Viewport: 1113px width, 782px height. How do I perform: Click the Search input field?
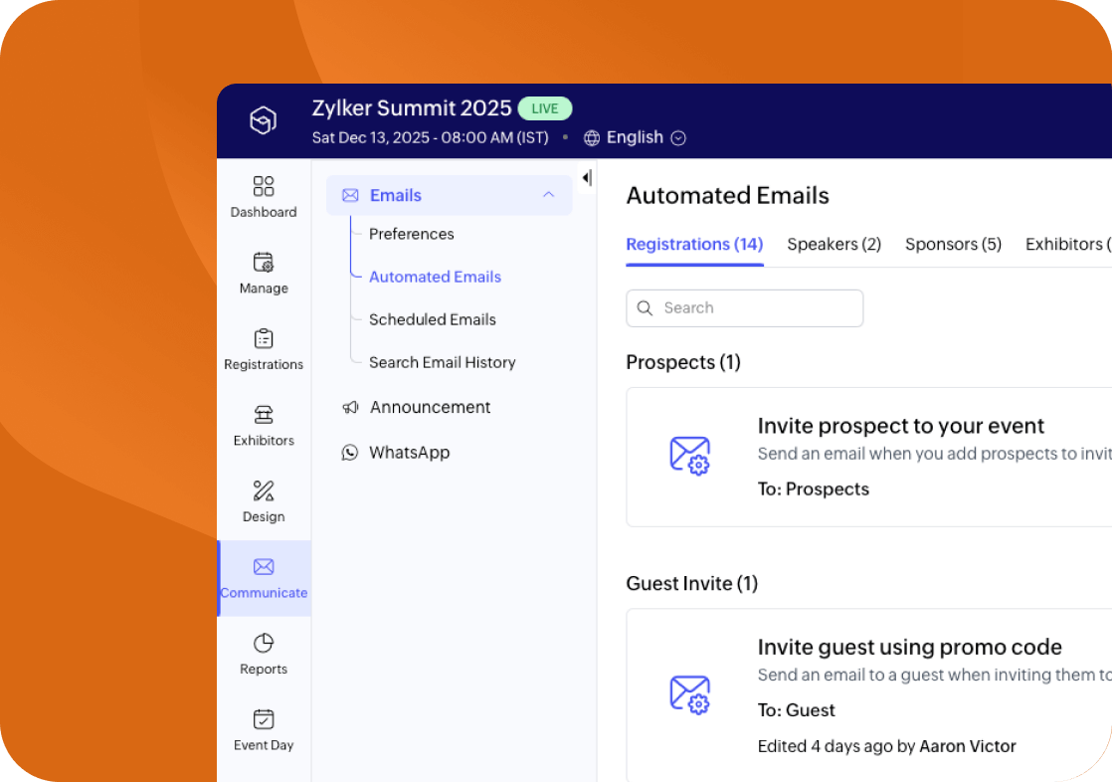(x=745, y=308)
